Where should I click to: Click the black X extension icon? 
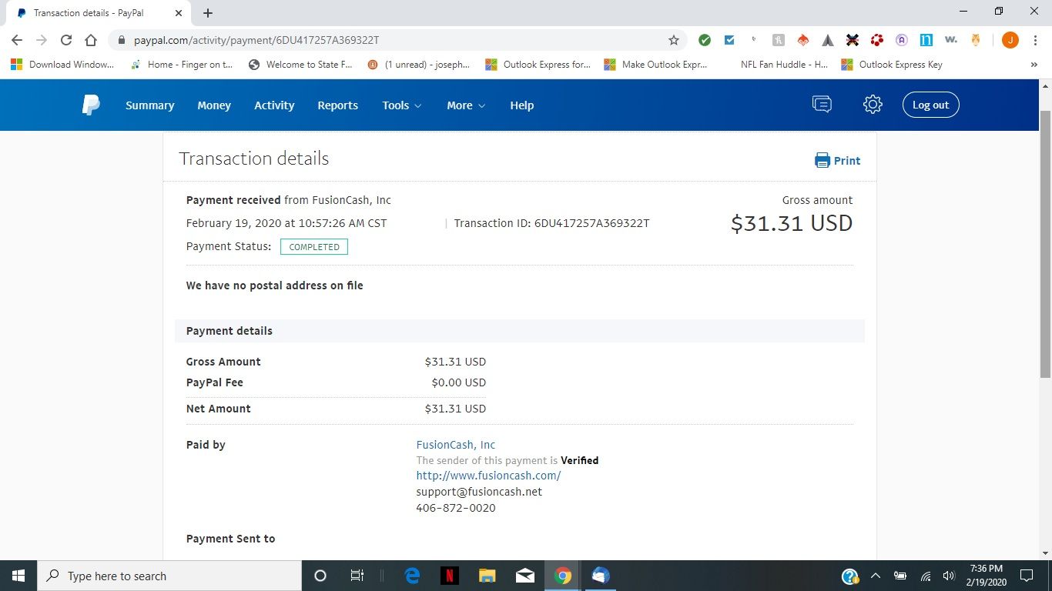(853, 40)
